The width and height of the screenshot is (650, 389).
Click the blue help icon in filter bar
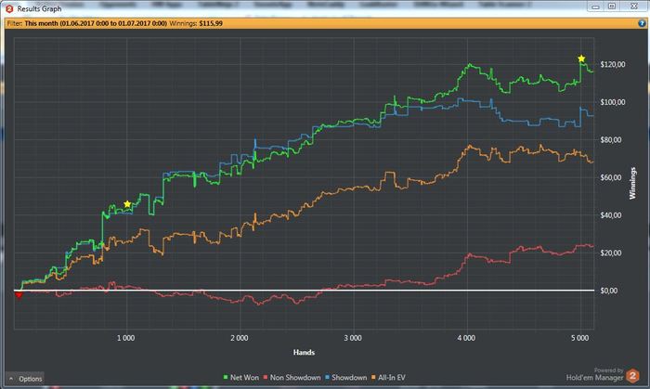pos(643,23)
